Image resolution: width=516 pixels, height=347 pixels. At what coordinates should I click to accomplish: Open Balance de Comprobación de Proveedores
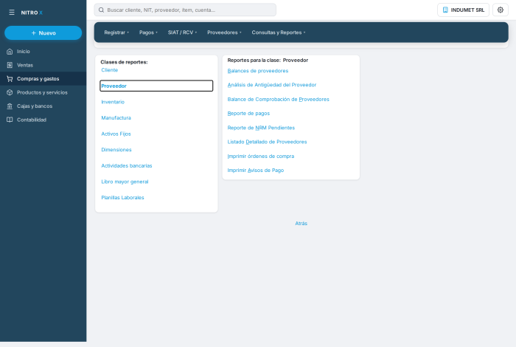(x=279, y=99)
